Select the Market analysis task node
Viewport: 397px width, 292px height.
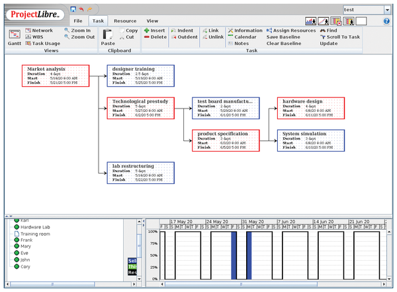(56, 75)
